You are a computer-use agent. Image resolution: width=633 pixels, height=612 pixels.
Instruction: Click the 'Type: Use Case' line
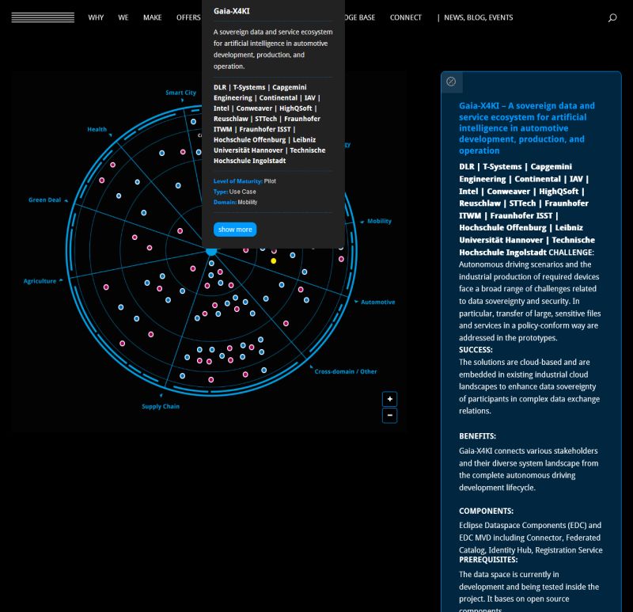234,192
